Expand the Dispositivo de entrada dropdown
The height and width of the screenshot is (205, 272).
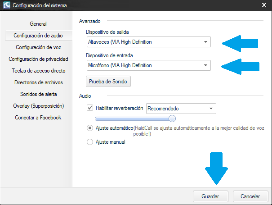click(x=205, y=65)
